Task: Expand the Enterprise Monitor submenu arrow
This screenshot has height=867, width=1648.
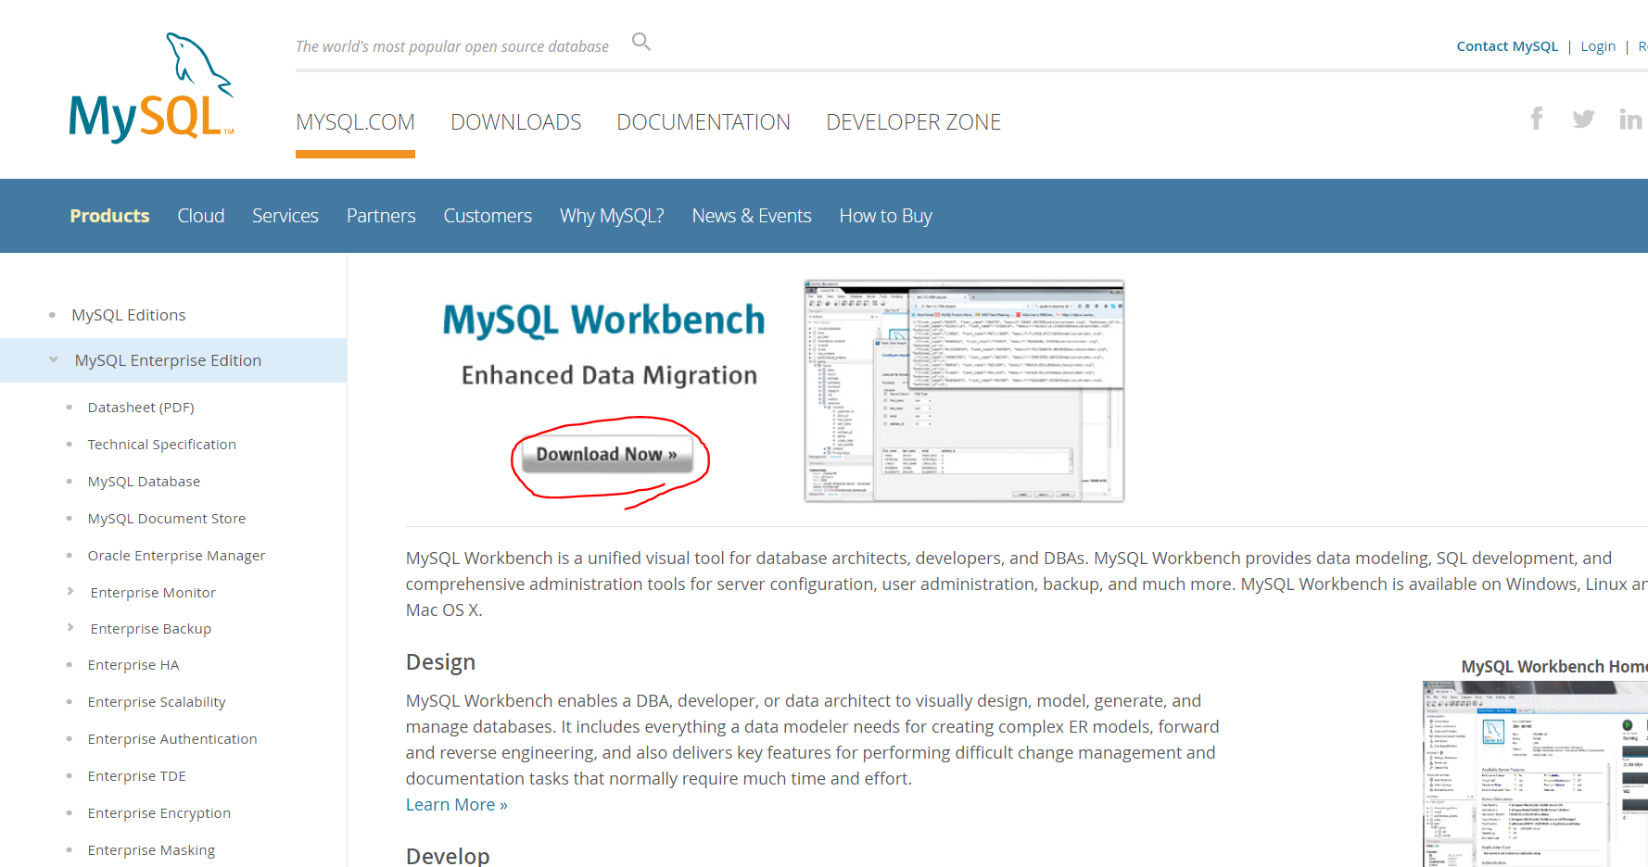Action: 70,591
